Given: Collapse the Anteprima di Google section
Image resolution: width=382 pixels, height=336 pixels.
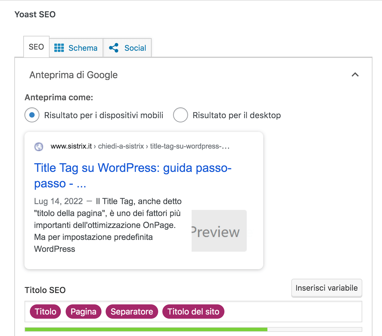Looking at the screenshot, I should coord(355,75).
